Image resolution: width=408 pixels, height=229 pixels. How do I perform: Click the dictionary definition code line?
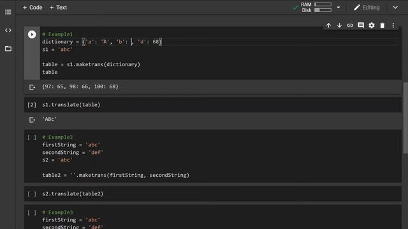point(102,42)
